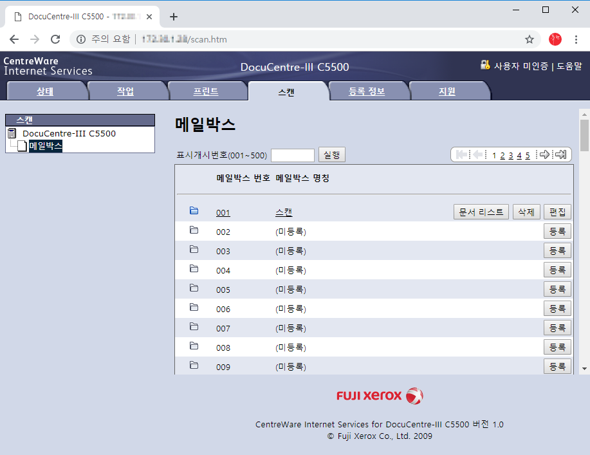Click the page scrollbar up arrow
The height and width of the screenshot is (455, 590).
[x=584, y=114]
